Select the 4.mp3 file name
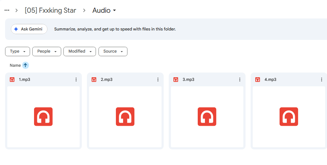This screenshot has height=165, width=327. tap(271, 79)
